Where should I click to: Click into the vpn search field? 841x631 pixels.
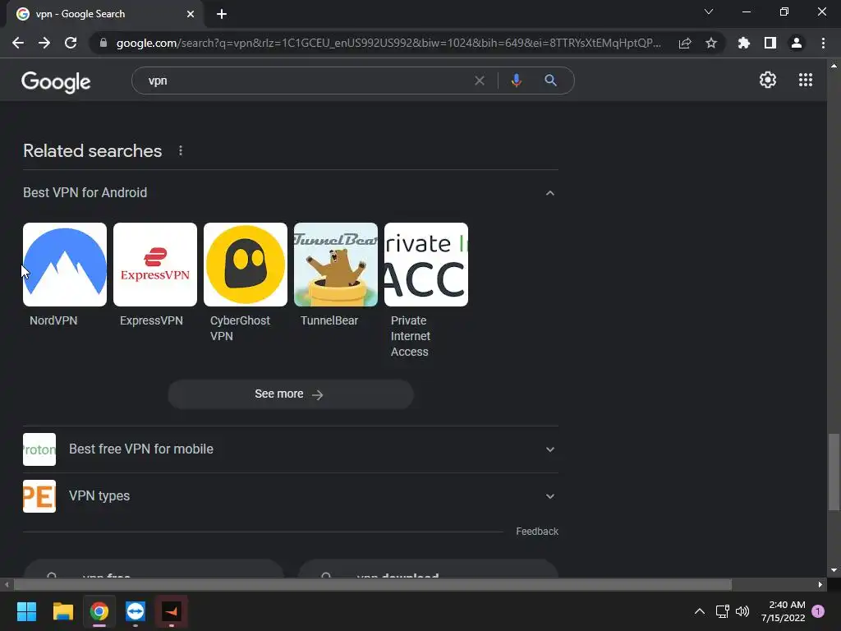pyautogui.click(x=306, y=81)
